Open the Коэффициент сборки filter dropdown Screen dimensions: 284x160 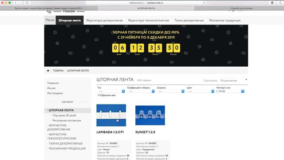click(141, 91)
